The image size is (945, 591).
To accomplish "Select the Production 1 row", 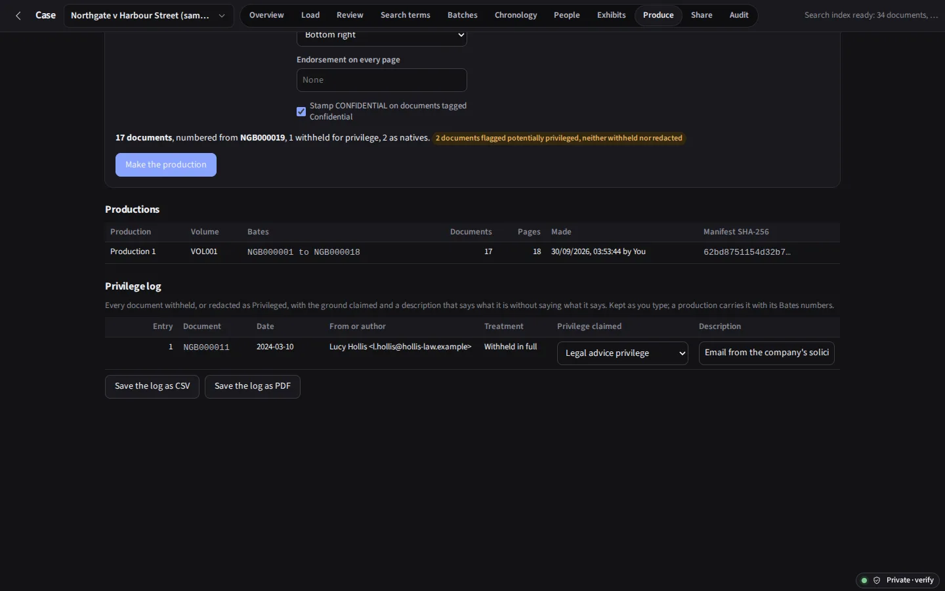I will tap(472, 252).
